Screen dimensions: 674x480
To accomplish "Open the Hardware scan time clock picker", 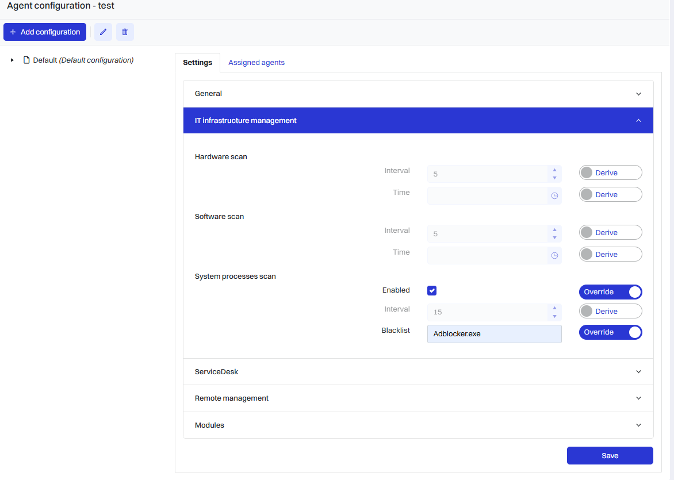I will coord(554,196).
